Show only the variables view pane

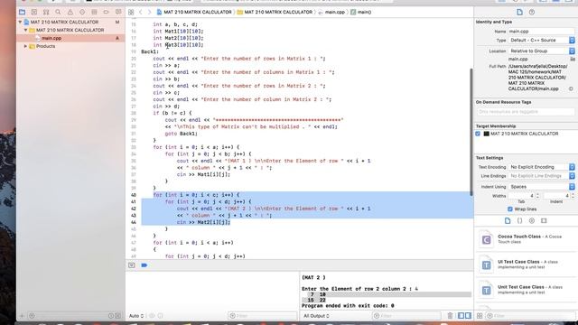coord(461,316)
